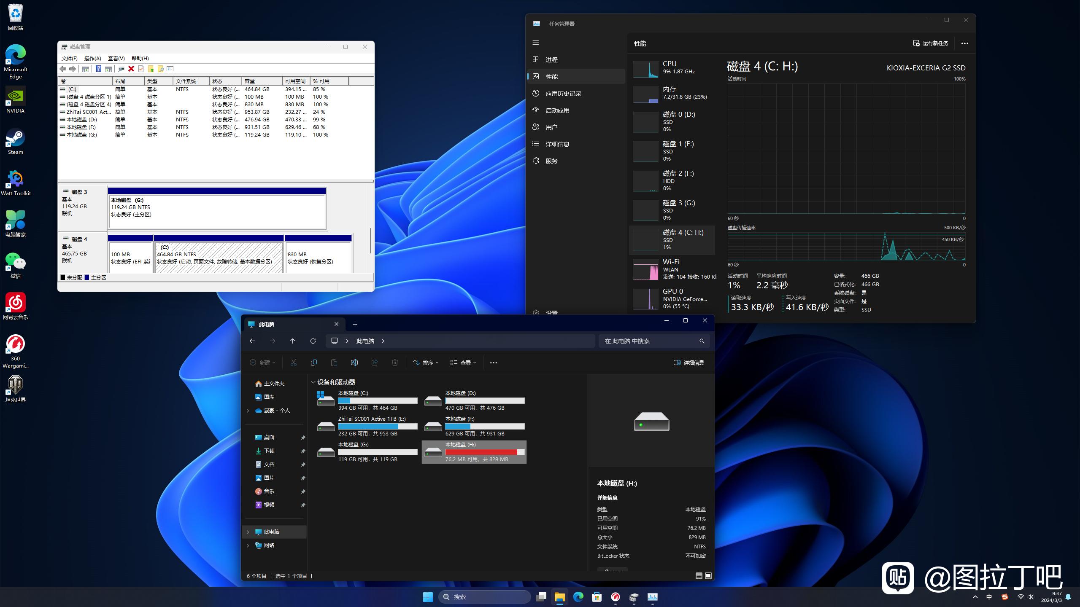Open 服务 page in Task Manager sidebar
Image resolution: width=1080 pixels, height=607 pixels.
pyautogui.click(x=576, y=161)
